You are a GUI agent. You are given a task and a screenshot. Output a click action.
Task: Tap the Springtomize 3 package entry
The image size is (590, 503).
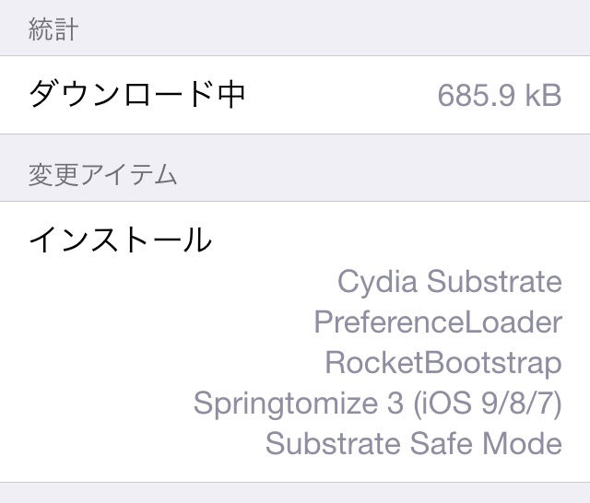[377, 404]
